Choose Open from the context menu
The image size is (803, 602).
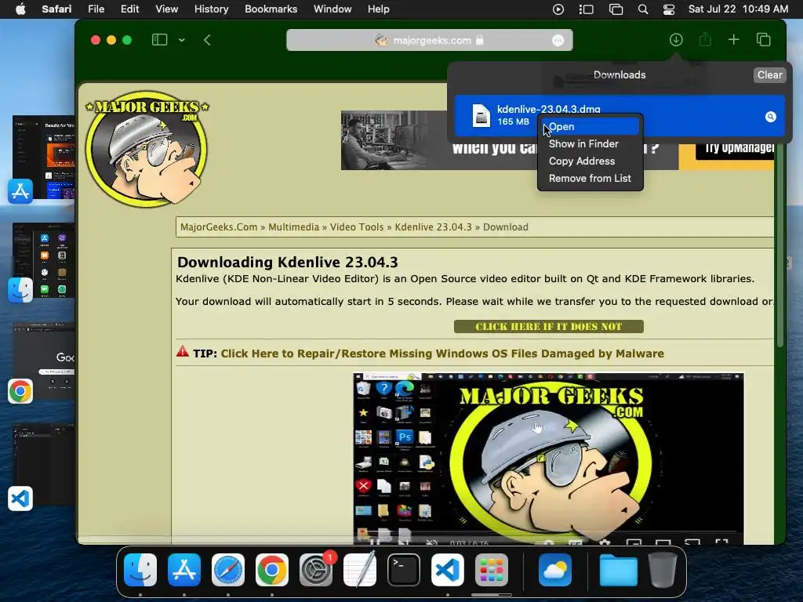point(590,126)
